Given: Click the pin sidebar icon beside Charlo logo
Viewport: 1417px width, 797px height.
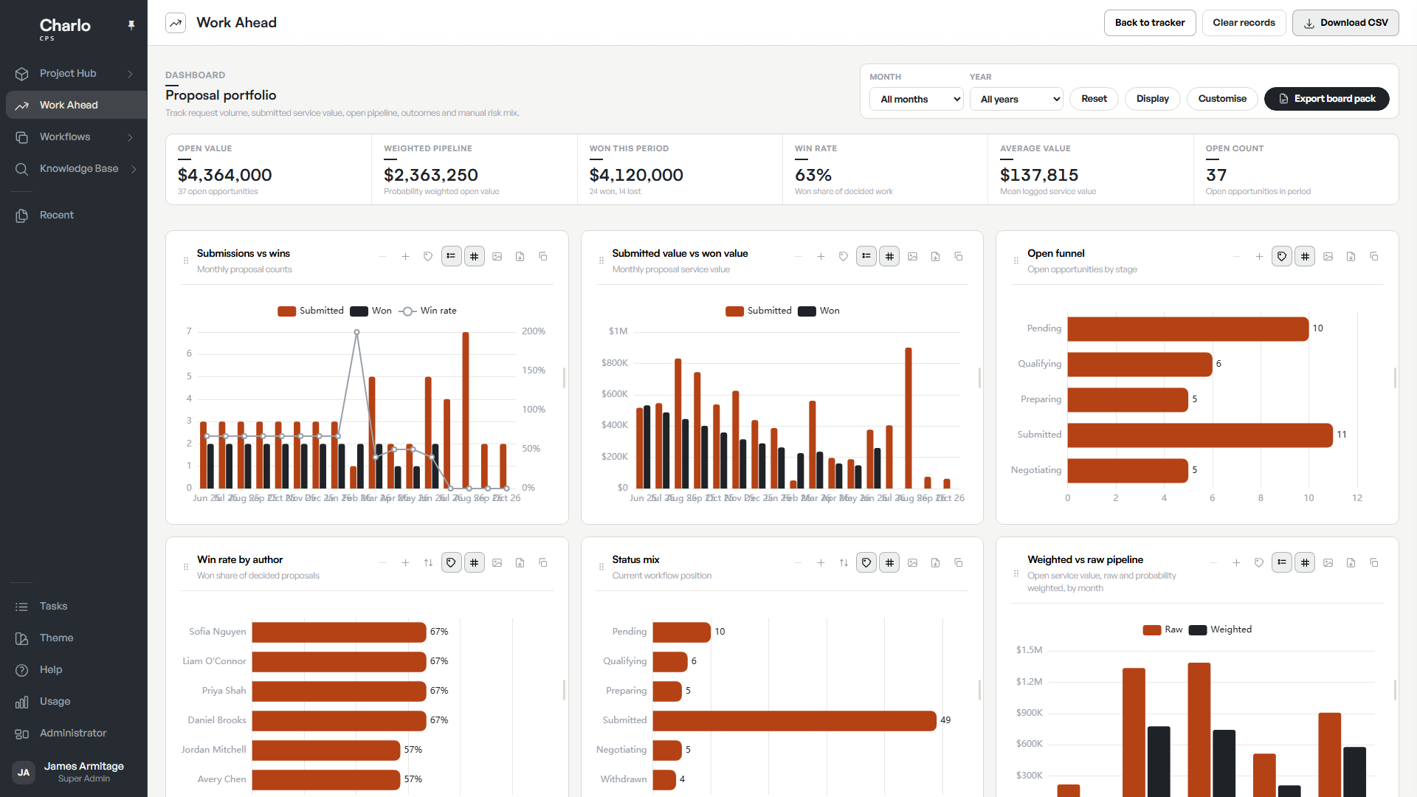Looking at the screenshot, I should (x=131, y=25).
